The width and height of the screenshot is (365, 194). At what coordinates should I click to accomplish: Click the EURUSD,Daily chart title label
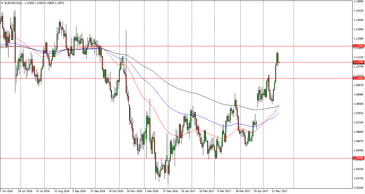pyautogui.click(x=13, y=3)
